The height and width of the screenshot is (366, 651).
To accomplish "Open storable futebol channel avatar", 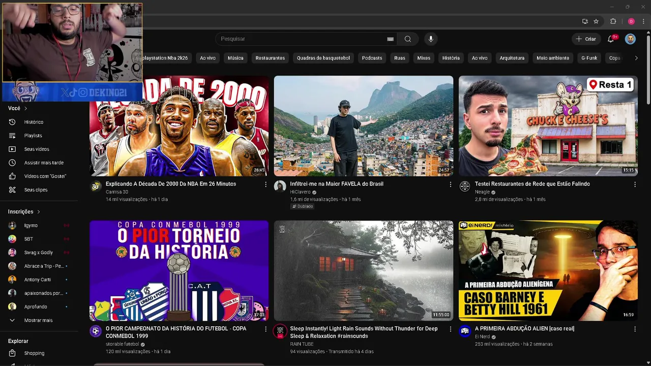I will (x=96, y=331).
